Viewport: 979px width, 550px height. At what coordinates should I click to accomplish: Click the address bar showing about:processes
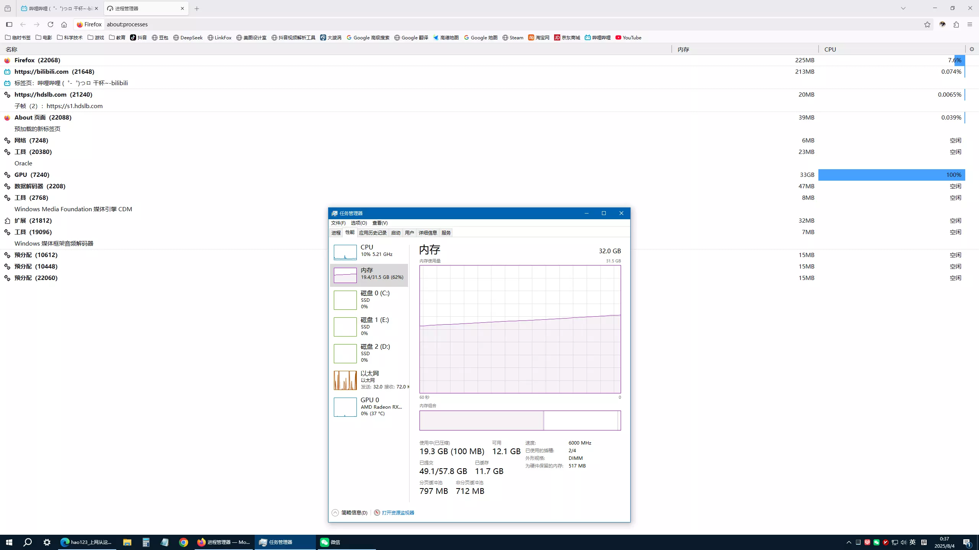(268, 24)
